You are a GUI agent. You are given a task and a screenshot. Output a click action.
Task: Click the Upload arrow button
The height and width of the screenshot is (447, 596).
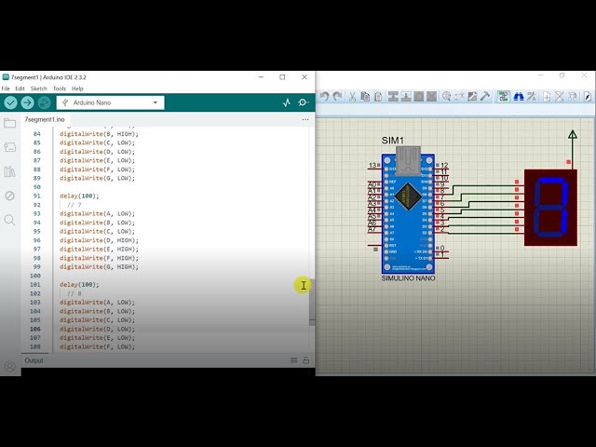coord(27,102)
